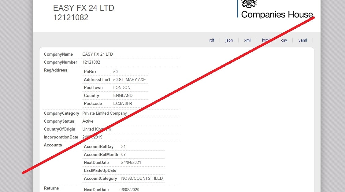Click the Postcode label

click(x=93, y=103)
